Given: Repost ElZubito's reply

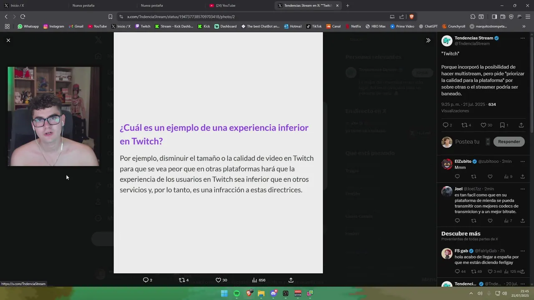Looking at the screenshot, I should click(474, 177).
